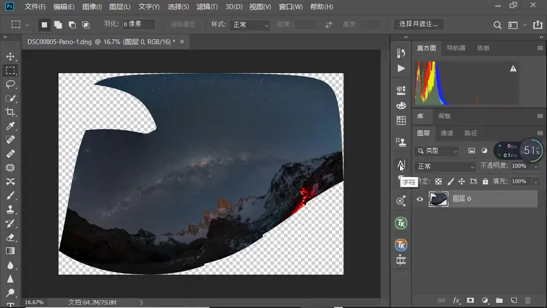Switch to the 路径 tab
547x308 pixels.
[x=470, y=133]
